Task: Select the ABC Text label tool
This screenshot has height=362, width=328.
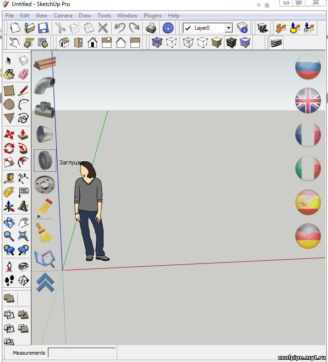Action: pyautogui.click(x=23, y=192)
